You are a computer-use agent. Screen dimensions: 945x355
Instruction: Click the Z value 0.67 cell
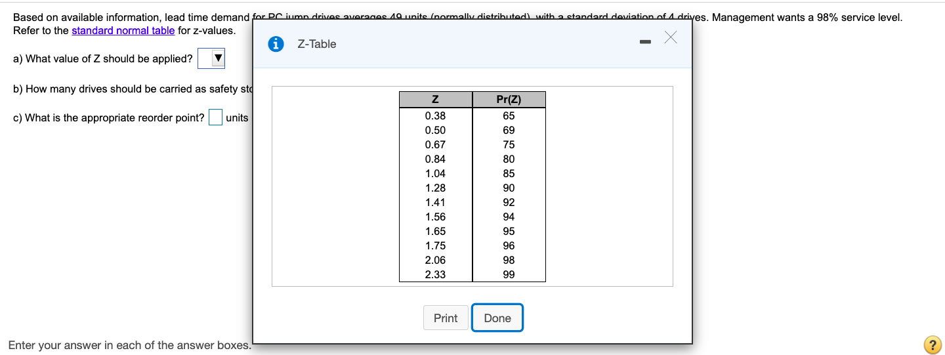(x=435, y=144)
